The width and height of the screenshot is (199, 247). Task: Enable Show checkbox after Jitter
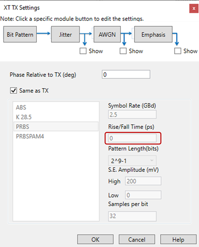pos(83,51)
